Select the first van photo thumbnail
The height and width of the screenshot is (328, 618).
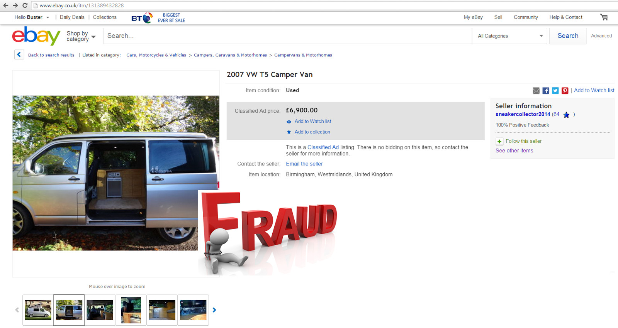pyautogui.click(x=38, y=310)
